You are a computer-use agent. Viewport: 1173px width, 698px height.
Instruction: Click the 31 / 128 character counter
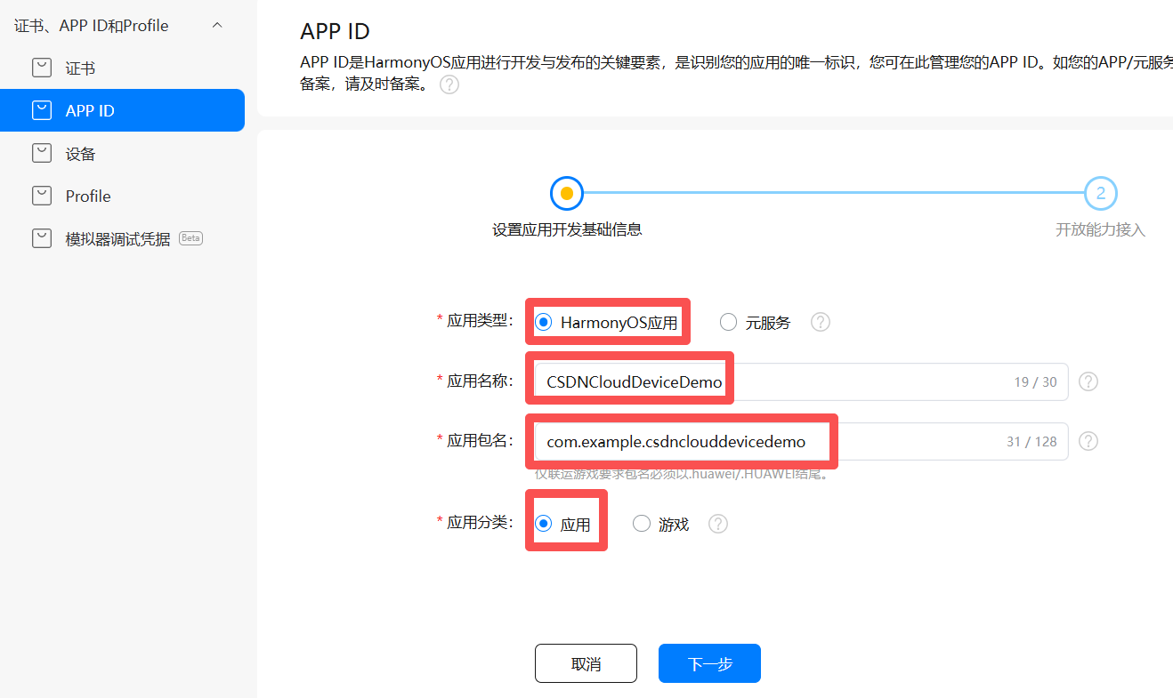point(1031,441)
